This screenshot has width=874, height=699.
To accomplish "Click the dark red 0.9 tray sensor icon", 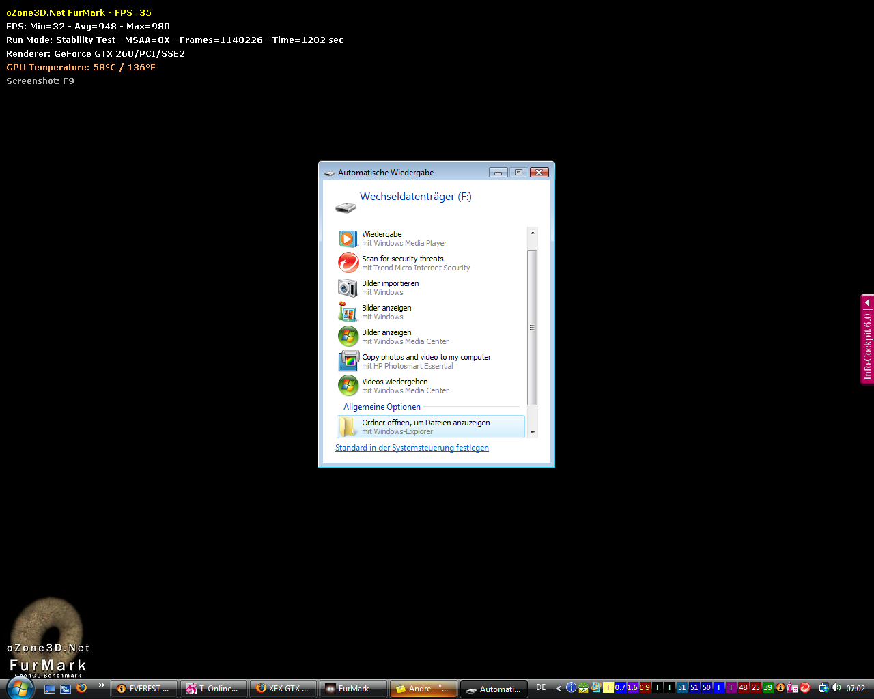I will tap(645, 687).
